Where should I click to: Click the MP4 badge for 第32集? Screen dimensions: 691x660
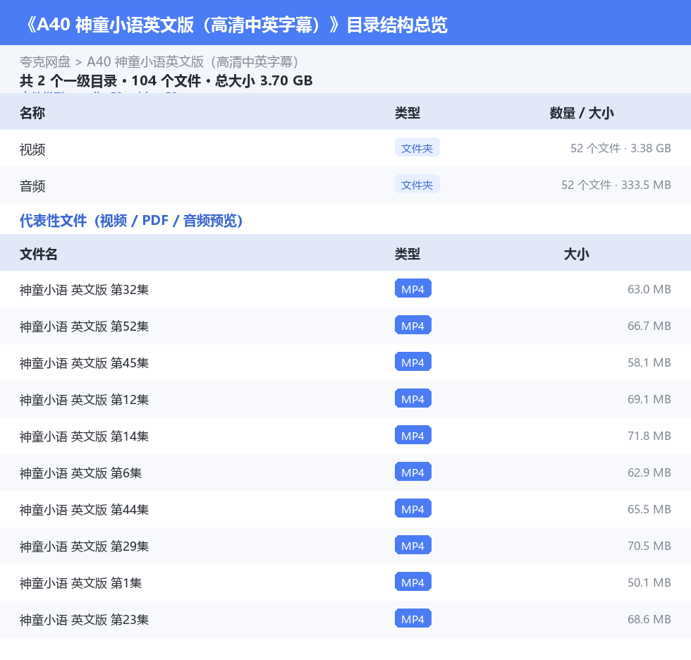413,289
